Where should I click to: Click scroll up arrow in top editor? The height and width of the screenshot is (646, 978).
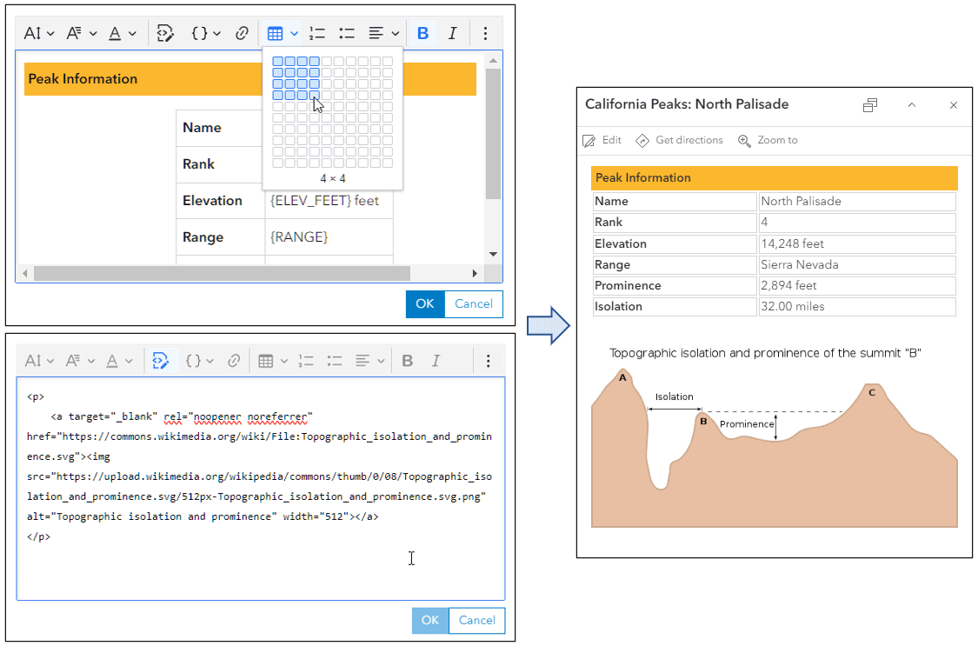493,61
